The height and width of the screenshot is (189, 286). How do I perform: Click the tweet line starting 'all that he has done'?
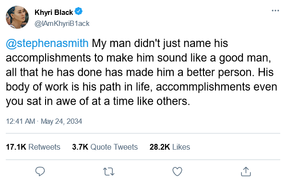(x=140, y=72)
